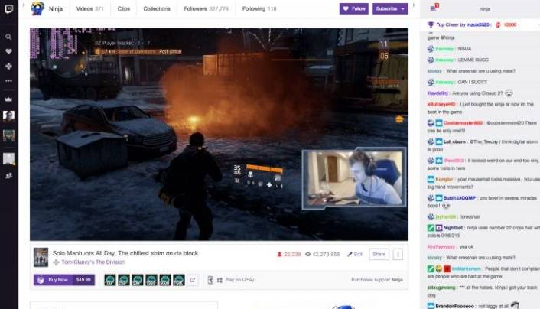The height and width of the screenshot is (309, 540).
Task: Open BrandonFoooooo's username in chat
Action: tap(454, 306)
